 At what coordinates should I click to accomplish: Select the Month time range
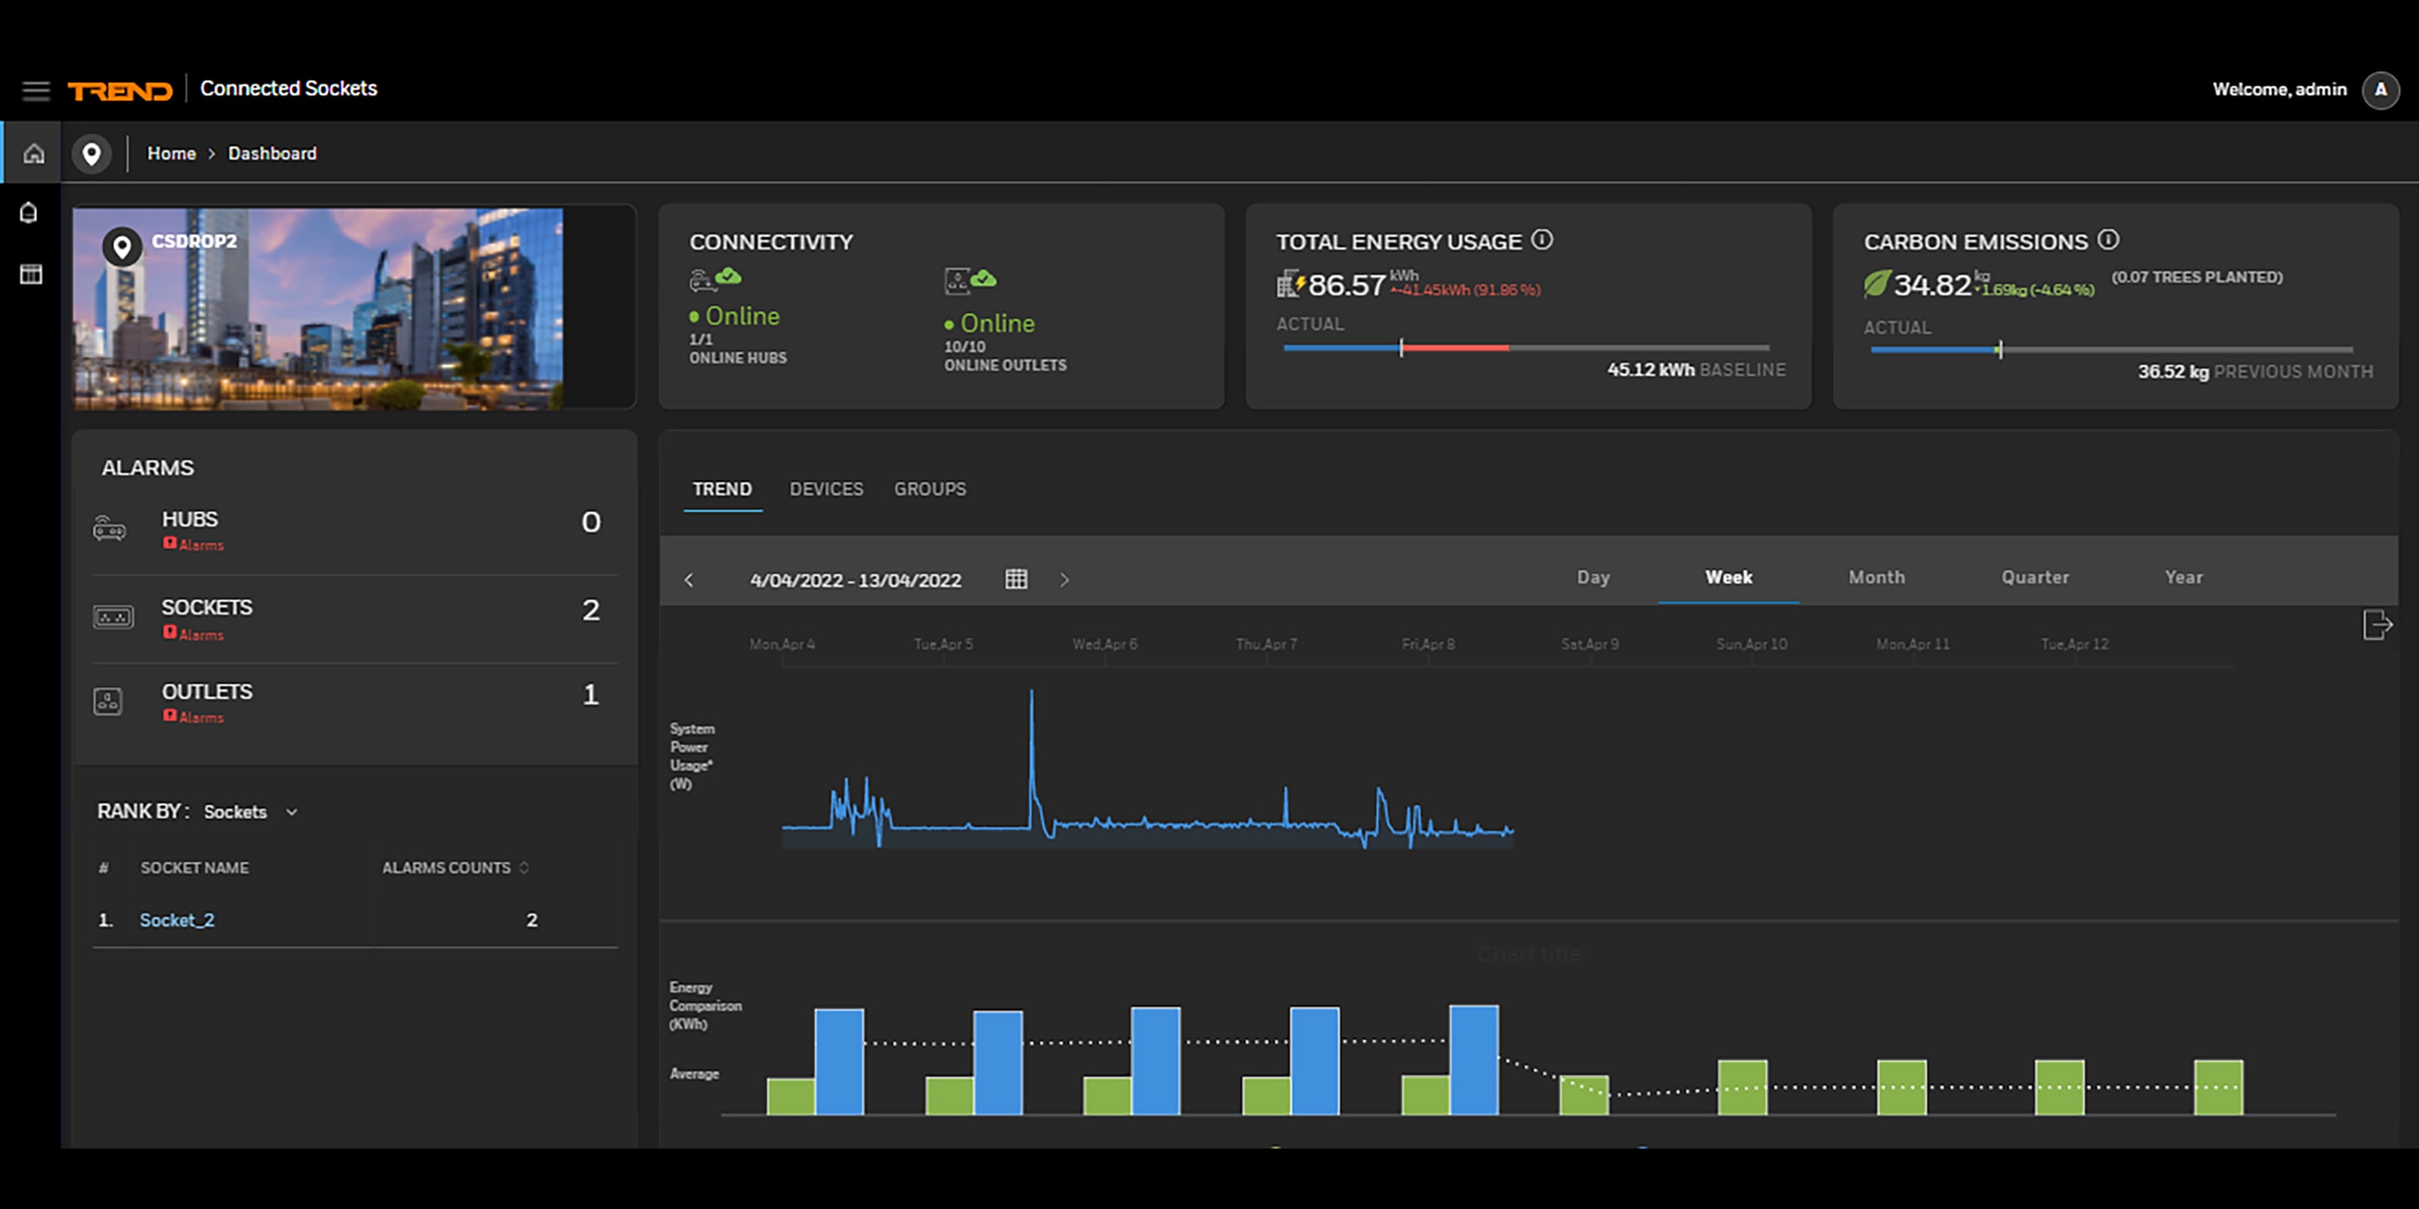tap(1876, 578)
